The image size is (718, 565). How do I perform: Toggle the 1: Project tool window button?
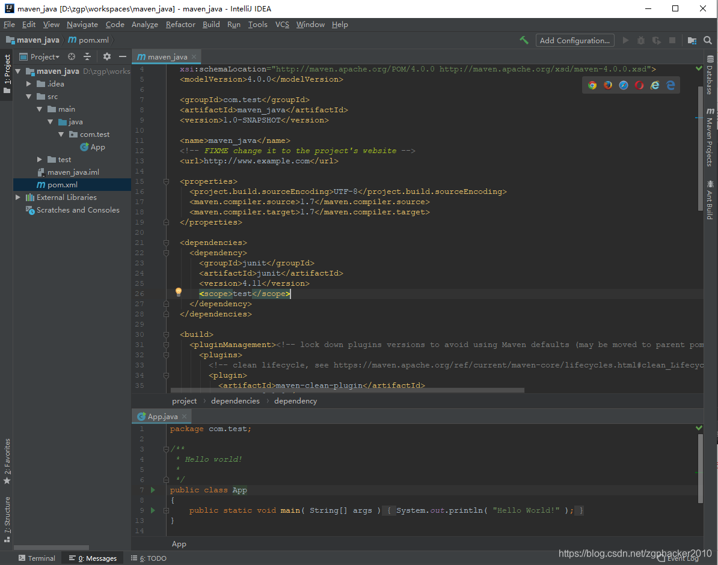tap(7, 74)
